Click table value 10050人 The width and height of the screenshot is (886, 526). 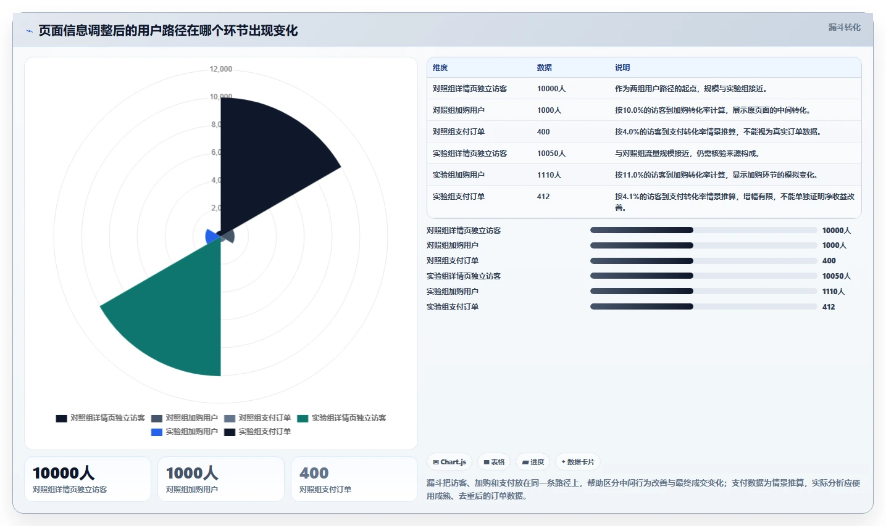551,154
